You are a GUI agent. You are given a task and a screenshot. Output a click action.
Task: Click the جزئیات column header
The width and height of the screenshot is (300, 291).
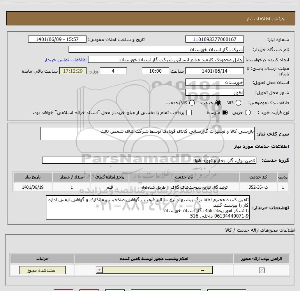[42, 259]
